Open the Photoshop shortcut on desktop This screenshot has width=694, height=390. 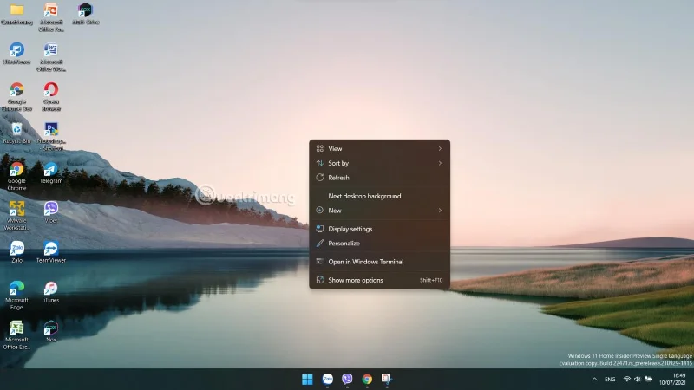(x=51, y=136)
